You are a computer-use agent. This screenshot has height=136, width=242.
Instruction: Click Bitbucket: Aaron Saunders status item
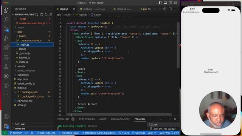[98, 133]
